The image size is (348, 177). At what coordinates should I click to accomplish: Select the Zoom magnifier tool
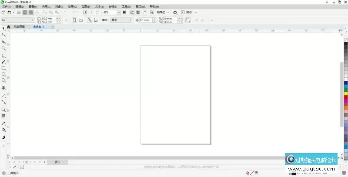[3, 48]
